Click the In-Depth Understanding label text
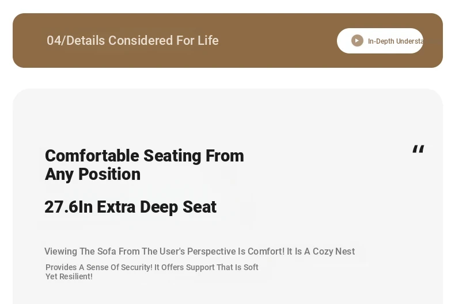The height and width of the screenshot is (304, 455). pyautogui.click(x=396, y=41)
